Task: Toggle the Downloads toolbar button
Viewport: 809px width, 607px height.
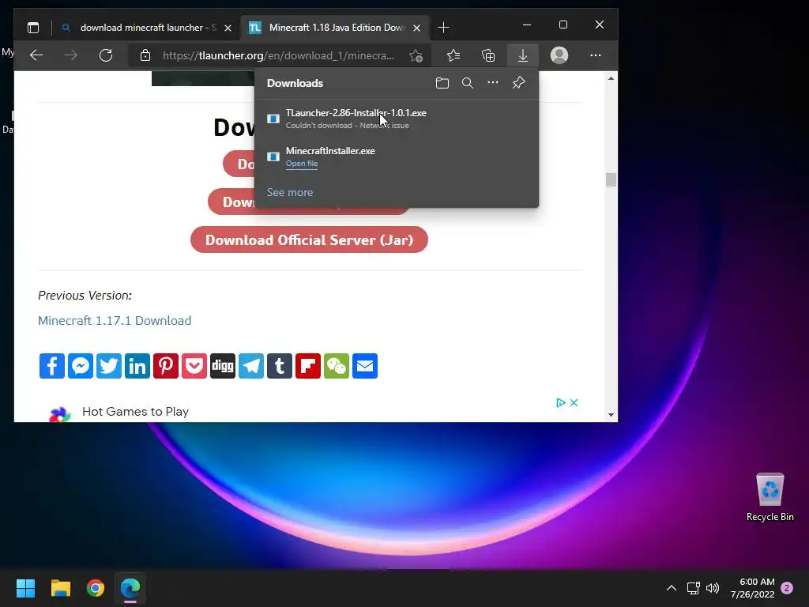Action: click(523, 55)
